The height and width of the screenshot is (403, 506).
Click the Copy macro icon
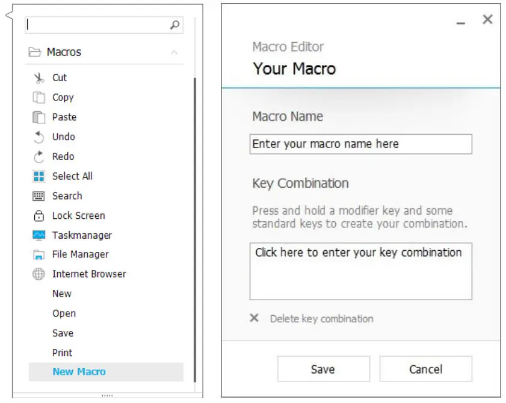39,97
